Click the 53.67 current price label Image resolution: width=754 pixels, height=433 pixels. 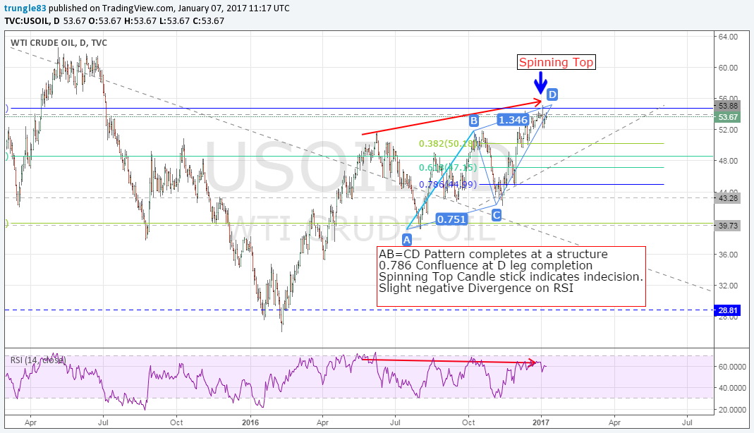[x=728, y=117]
